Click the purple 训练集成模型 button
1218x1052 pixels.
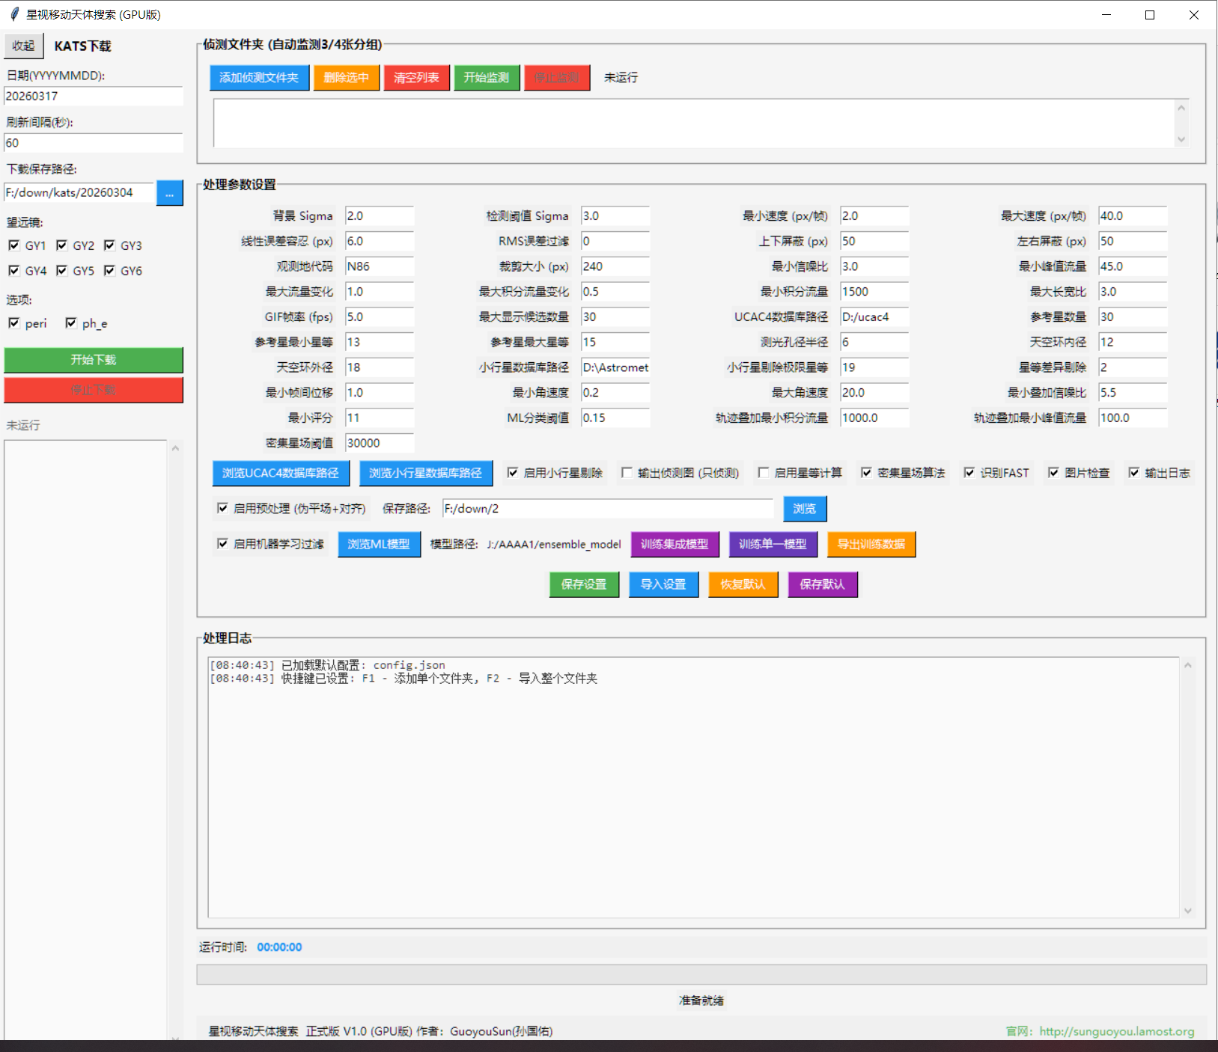674,544
